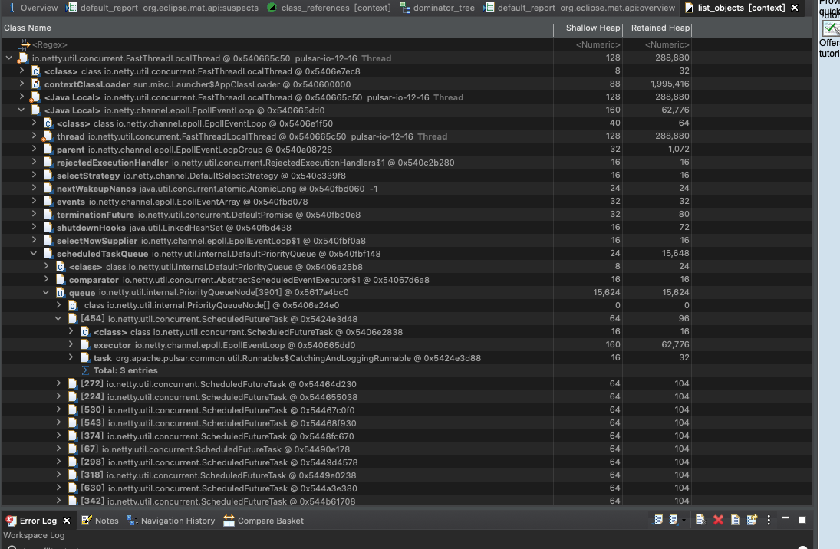The width and height of the screenshot is (840, 549).
Task: Delete the error log (red X)
Action: click(718, 519)
